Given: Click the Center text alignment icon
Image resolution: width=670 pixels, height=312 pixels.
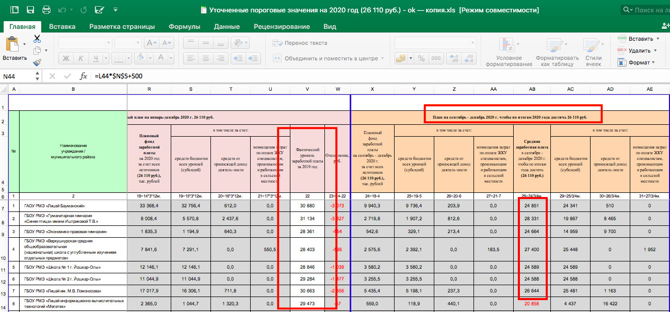Looking at the screenshot, I should 206,58.
